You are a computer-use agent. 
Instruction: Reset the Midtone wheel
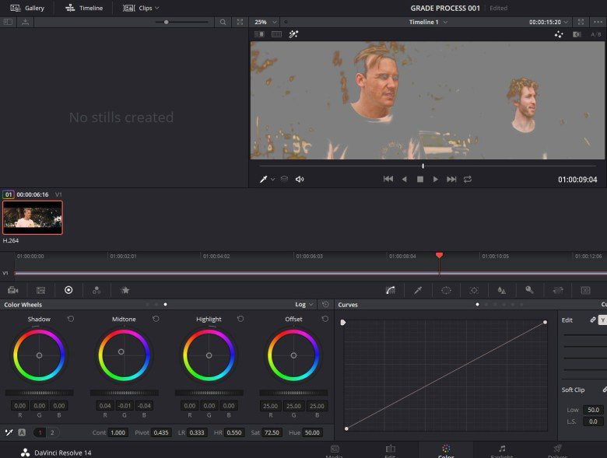[x=156, y=319]
